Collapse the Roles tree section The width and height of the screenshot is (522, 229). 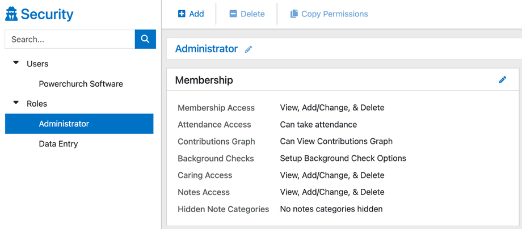tap(16, 103)
